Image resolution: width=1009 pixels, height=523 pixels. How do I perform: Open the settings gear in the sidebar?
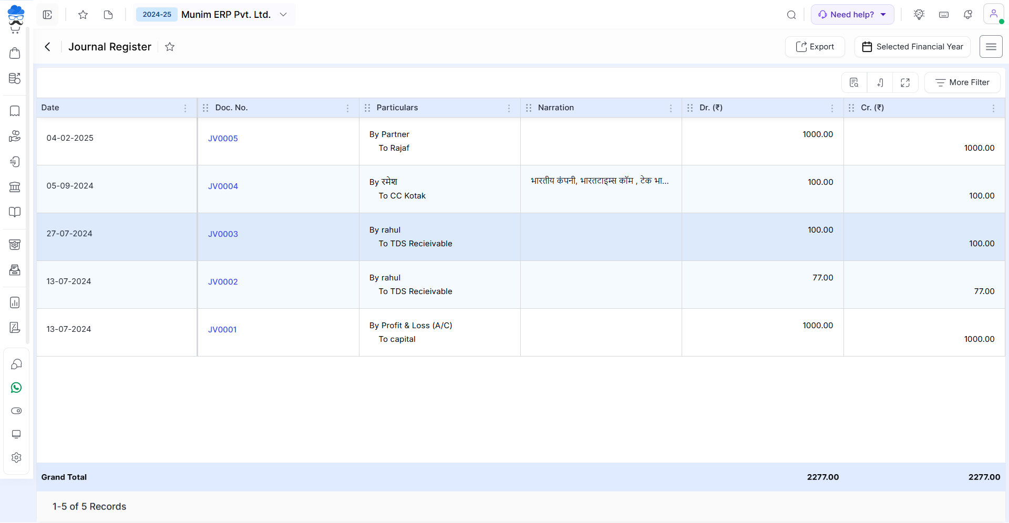pos(16,457)
